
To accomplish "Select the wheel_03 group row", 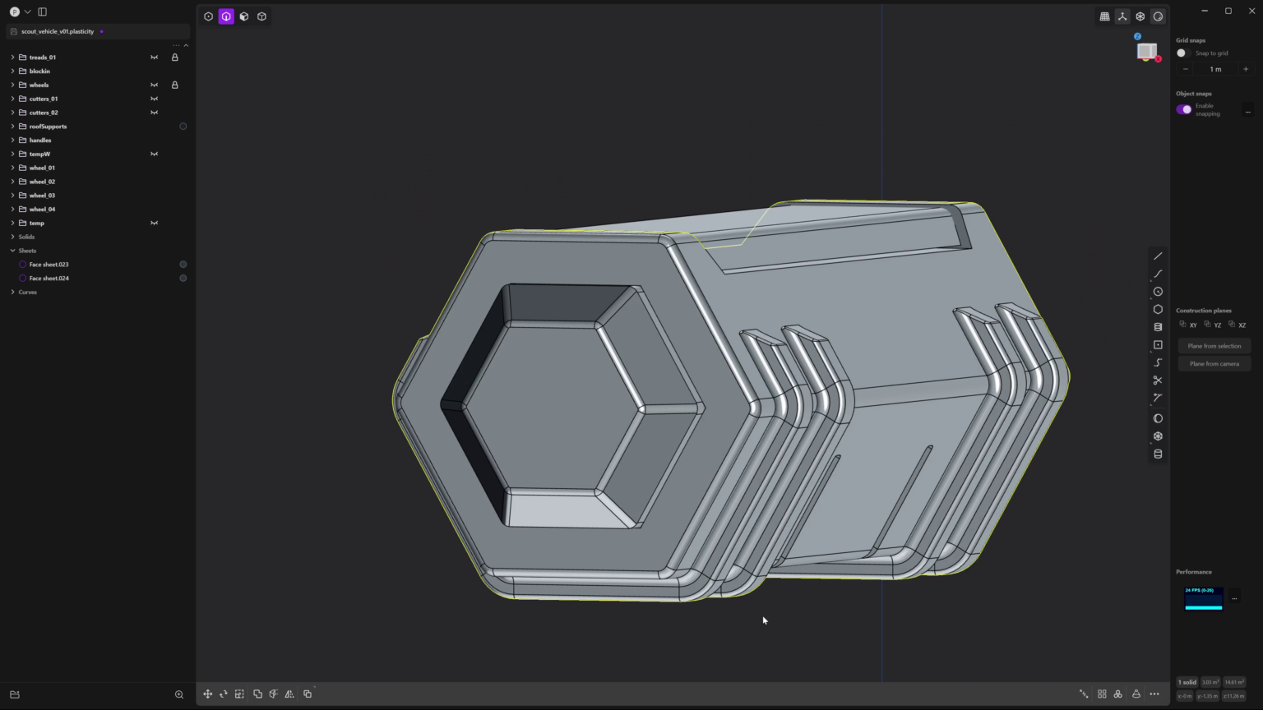I will [x=42, y=196].
